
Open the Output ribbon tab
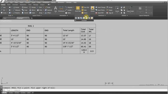42,5
